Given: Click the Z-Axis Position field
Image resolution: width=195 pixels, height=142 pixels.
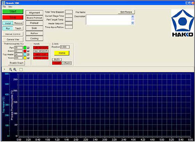Looking at the screenshot, I should 65,47.
